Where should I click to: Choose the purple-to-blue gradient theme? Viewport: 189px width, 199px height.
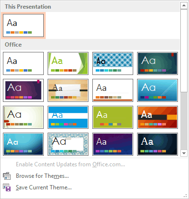113,144
